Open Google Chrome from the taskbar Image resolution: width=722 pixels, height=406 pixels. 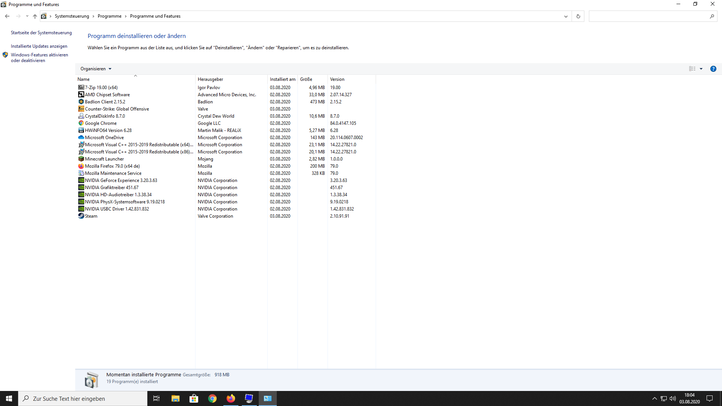(x=212, y=398)
